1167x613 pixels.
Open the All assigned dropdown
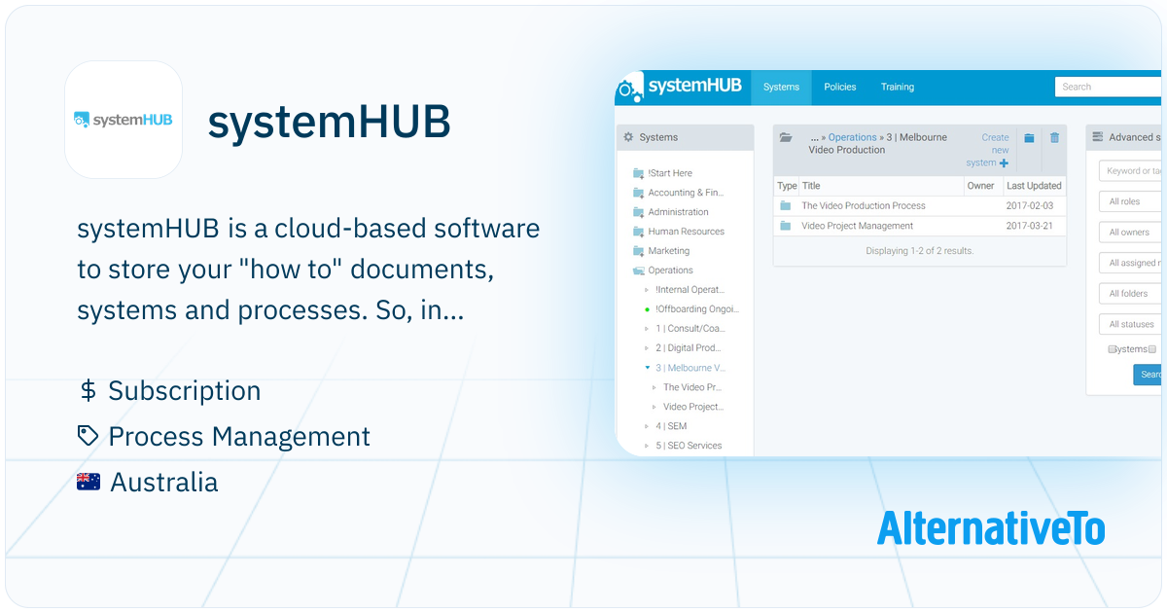click(1130, 263)
